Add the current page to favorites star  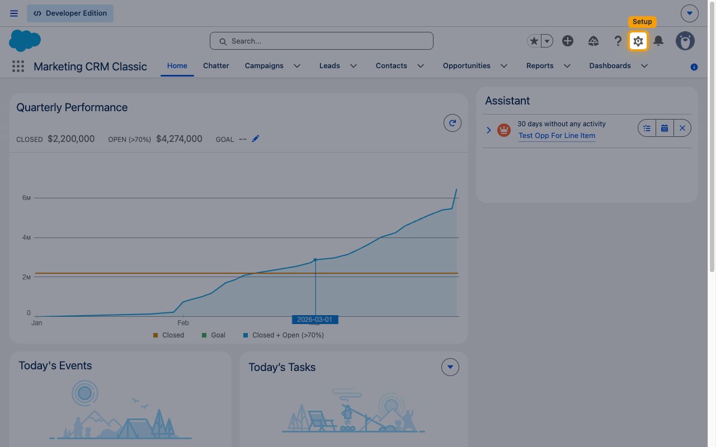[x=534, y=41]
